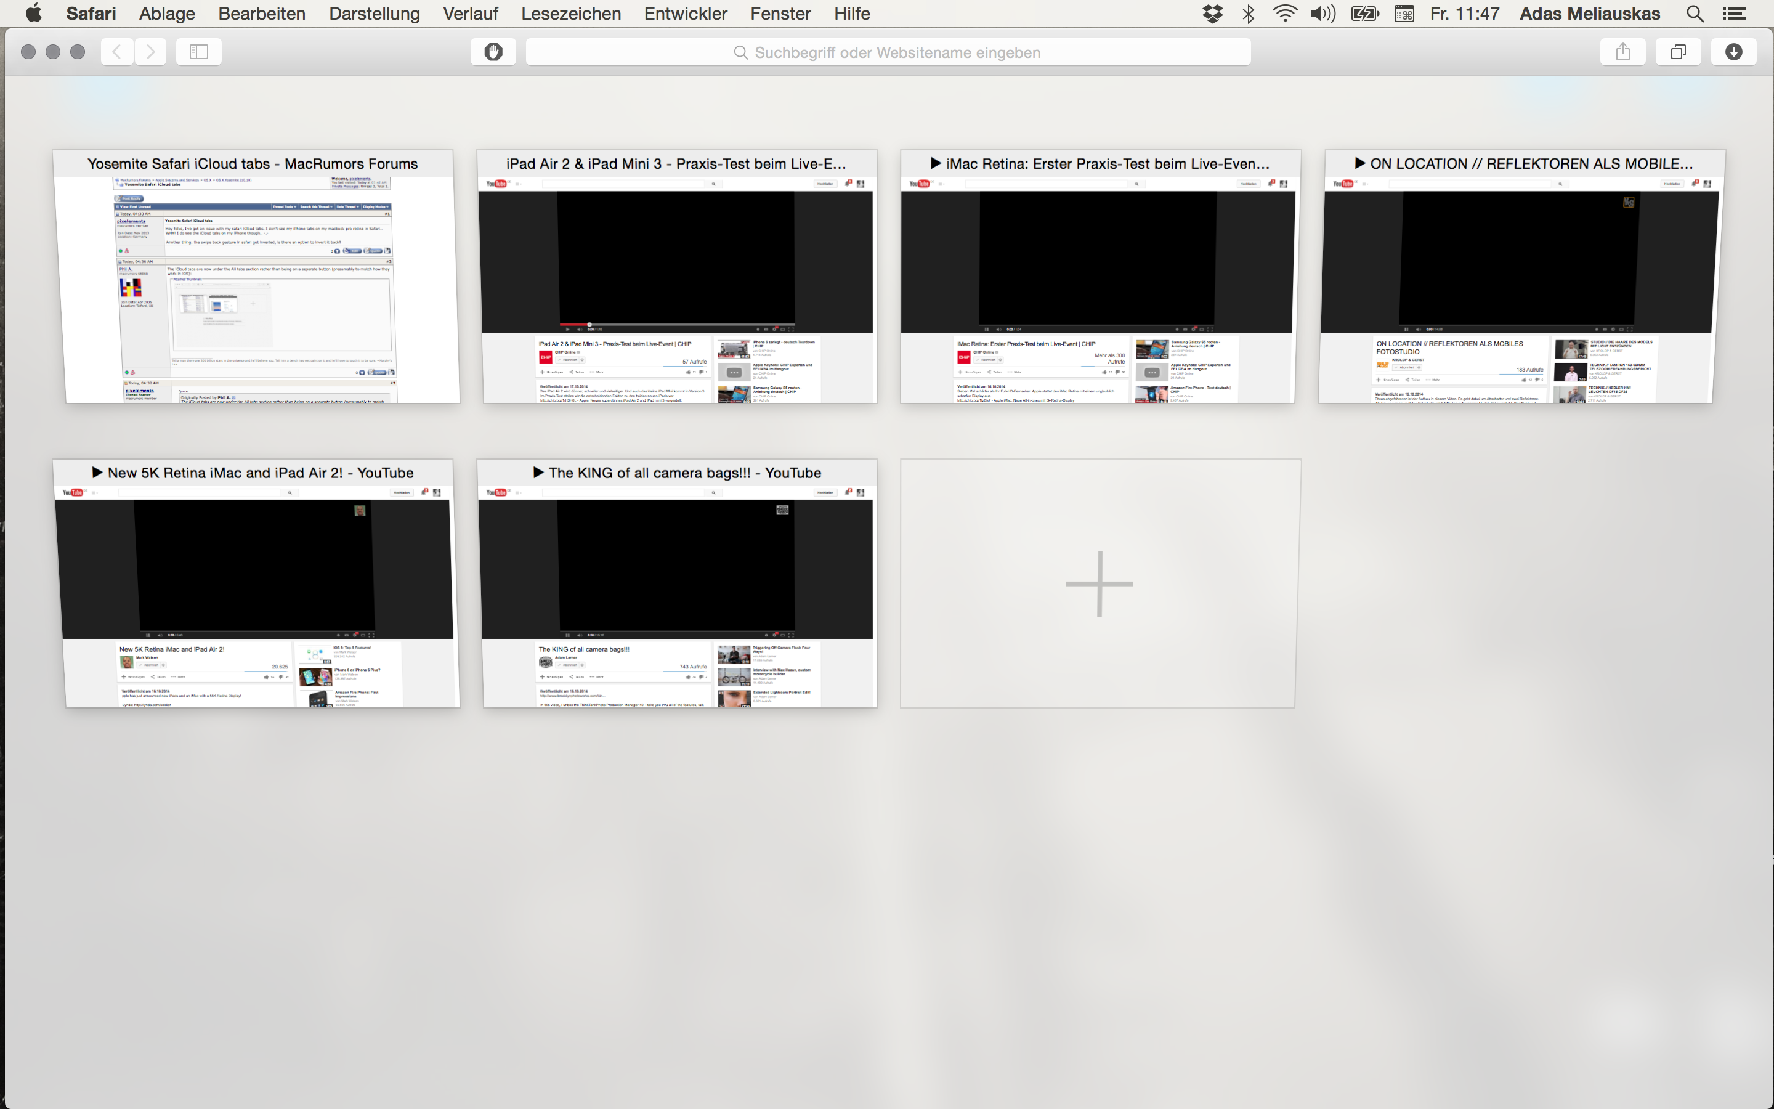
Task: Click the Dropbox menu bar icon
Action: click(1213, 14)
